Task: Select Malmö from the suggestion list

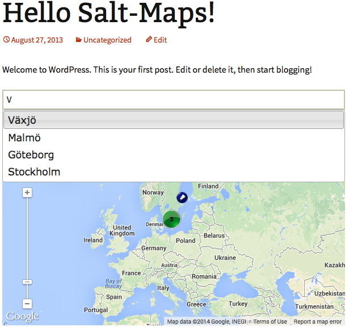Action: 174,137
